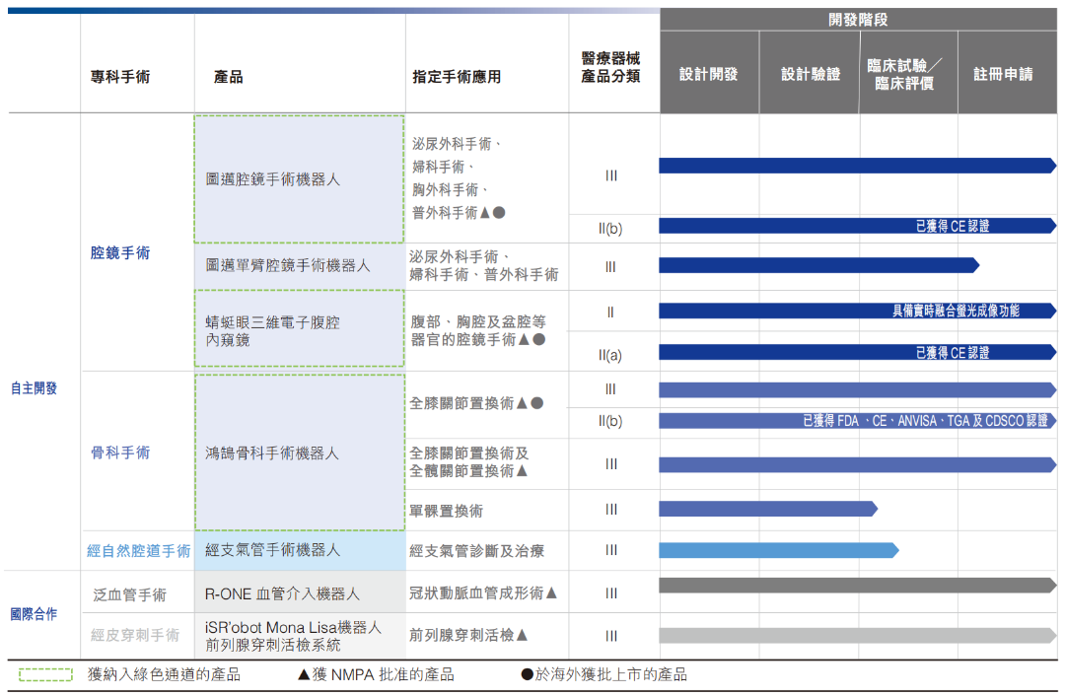Screen dimensions: 1065x696
Task: Click the 具備實時融合螢光成像功能 progress bar
Action: coord(856,311)
